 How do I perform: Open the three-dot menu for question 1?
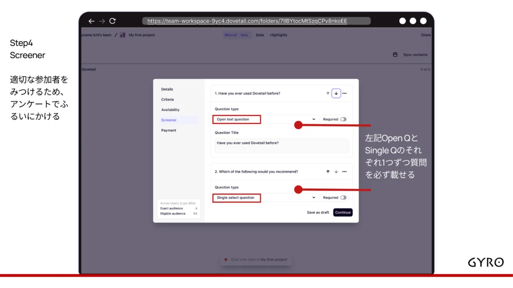344,93
